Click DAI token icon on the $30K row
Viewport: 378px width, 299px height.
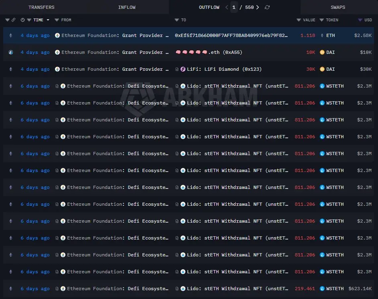coord(322,69)
